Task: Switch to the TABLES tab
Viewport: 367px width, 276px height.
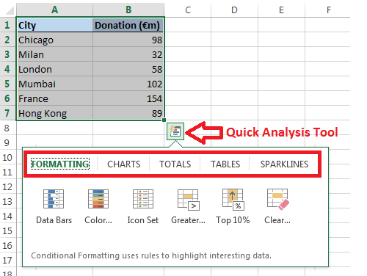Action: [225, 164]
